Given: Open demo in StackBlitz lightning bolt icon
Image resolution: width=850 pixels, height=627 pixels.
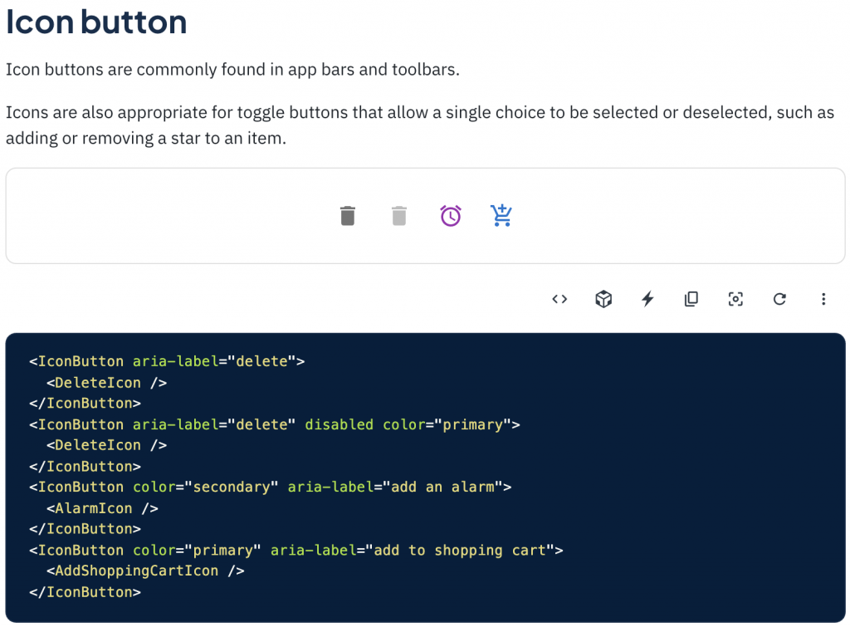Looking at the screenshot, I should (x=647, y=299).
